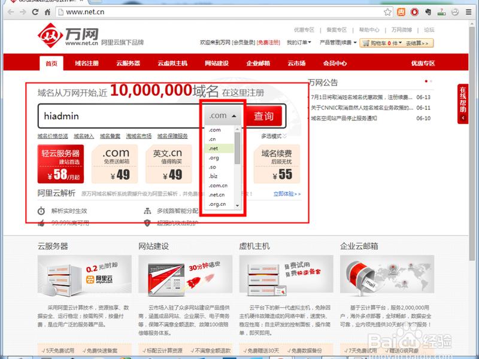This screenshot has width=479, height=359.
Task: Click the 域名续费 ¥55 promo card
Action: pyautogui.click(x=277, y=164)
